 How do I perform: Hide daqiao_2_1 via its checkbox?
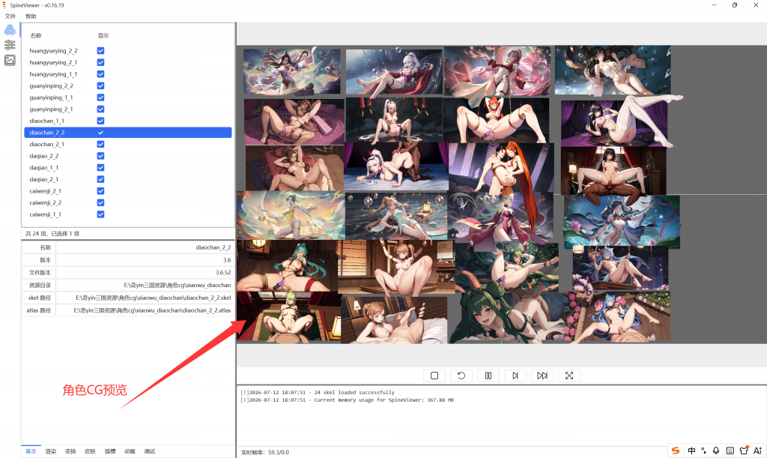(100, 179)
